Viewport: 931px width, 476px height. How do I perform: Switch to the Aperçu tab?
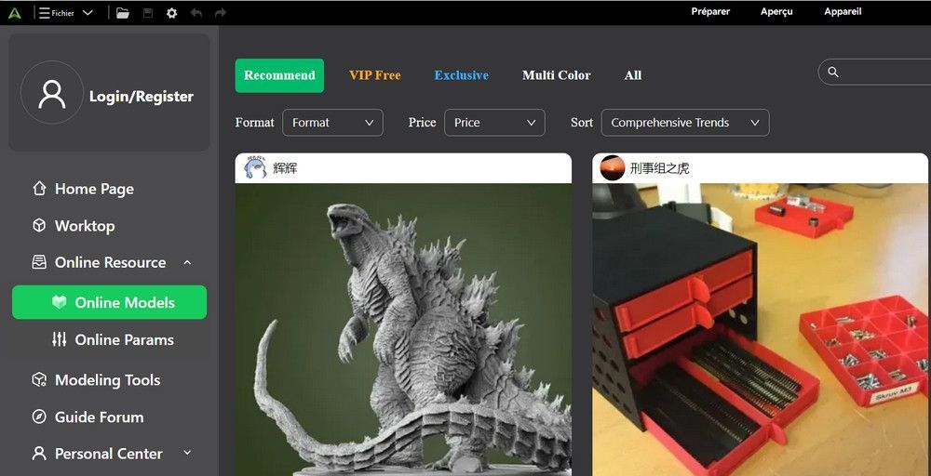pyautogui.click(x=776, y=12)
